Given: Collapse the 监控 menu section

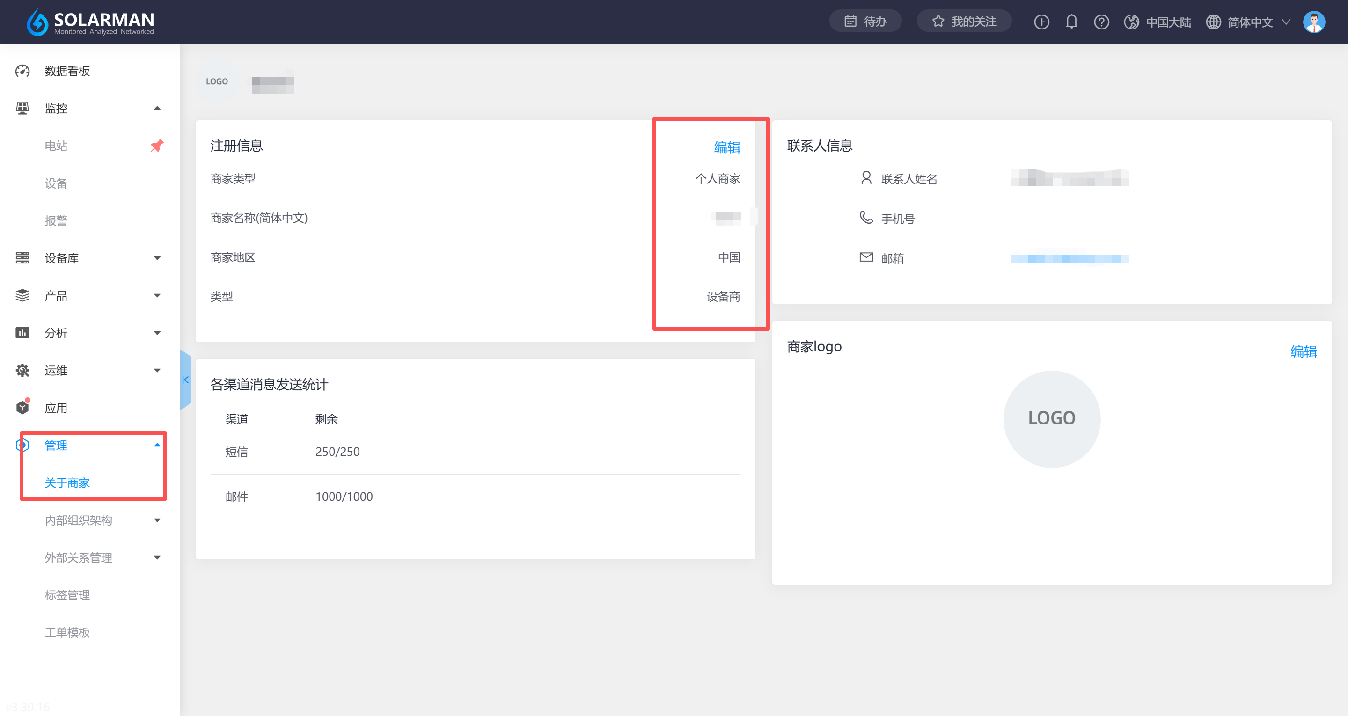Looking at the screenshot, I should pyautogui.click(x=156, y=109).
